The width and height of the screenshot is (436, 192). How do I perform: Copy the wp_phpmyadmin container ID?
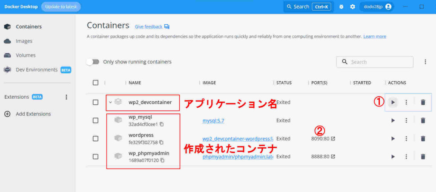[162, 160]
